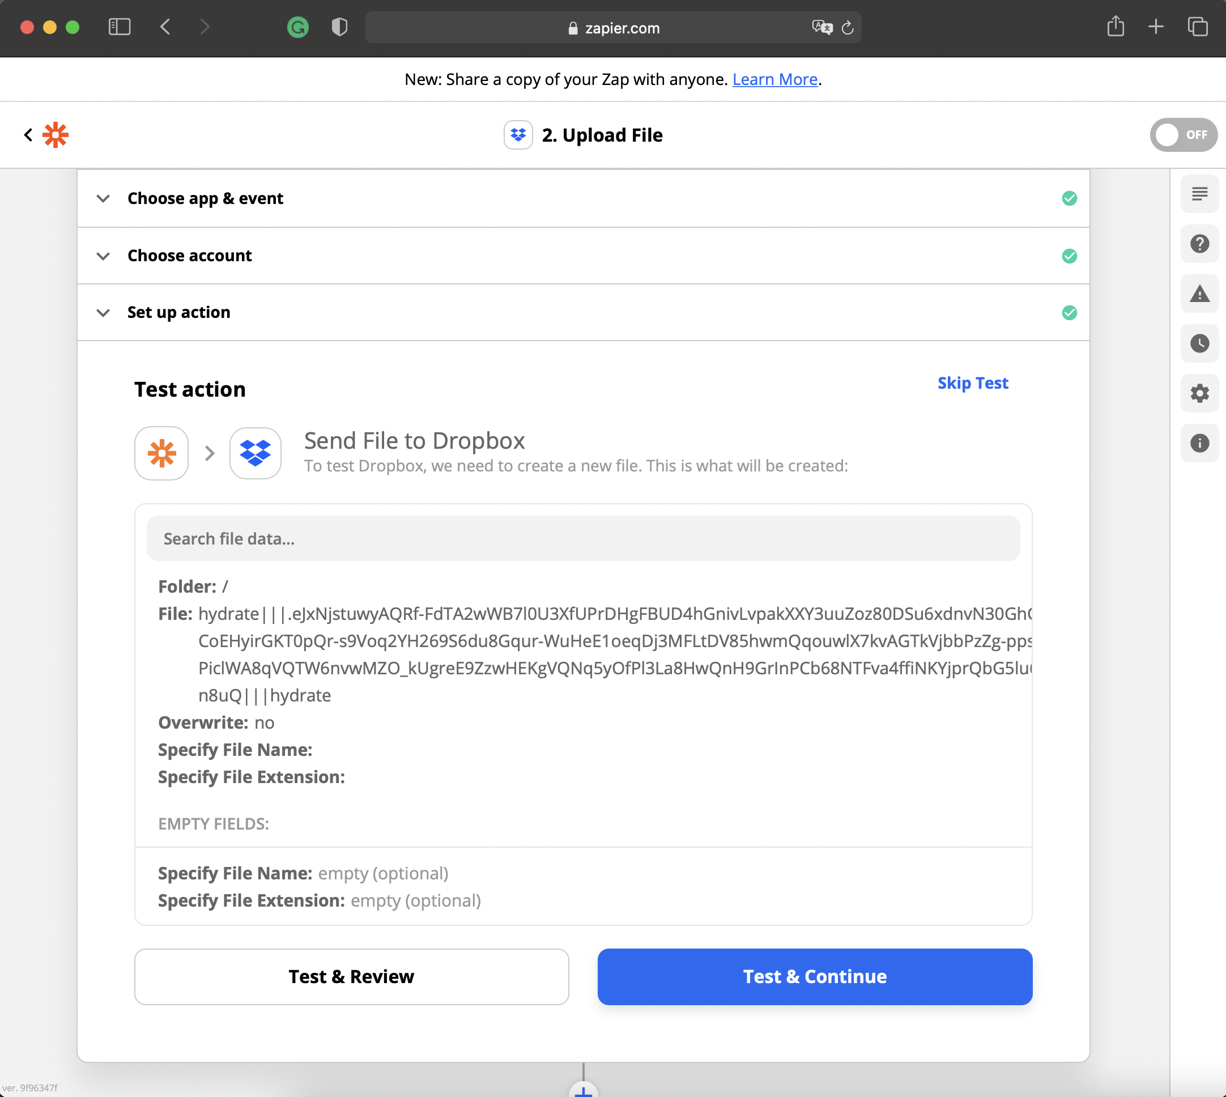
Task: Open the info details panel
Action: point(1199,443)
